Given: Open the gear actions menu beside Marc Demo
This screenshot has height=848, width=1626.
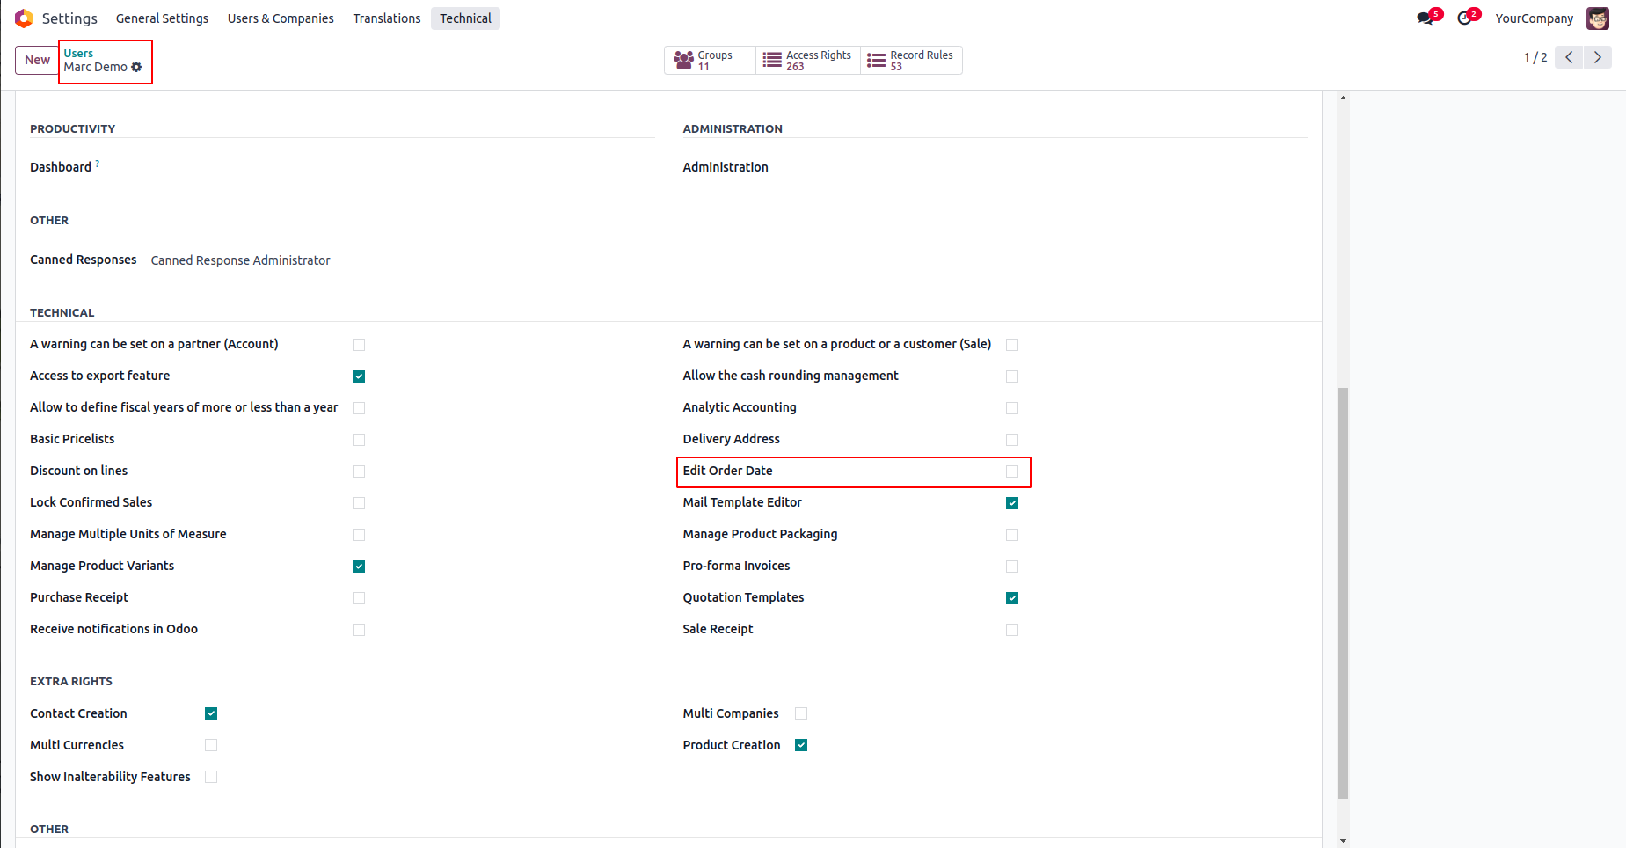Looking at the screenshot, I should 136,67.
